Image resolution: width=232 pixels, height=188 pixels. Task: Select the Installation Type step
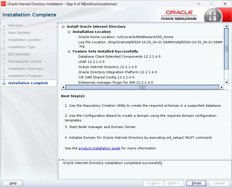pyautogui.click(x=22, y=47)
